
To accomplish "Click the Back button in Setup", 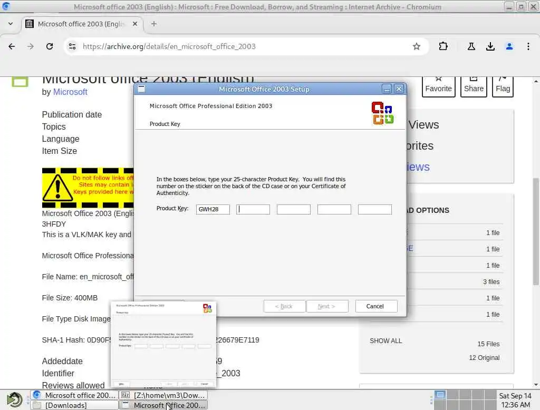I will pyautogui.click(x=284, y=306).
